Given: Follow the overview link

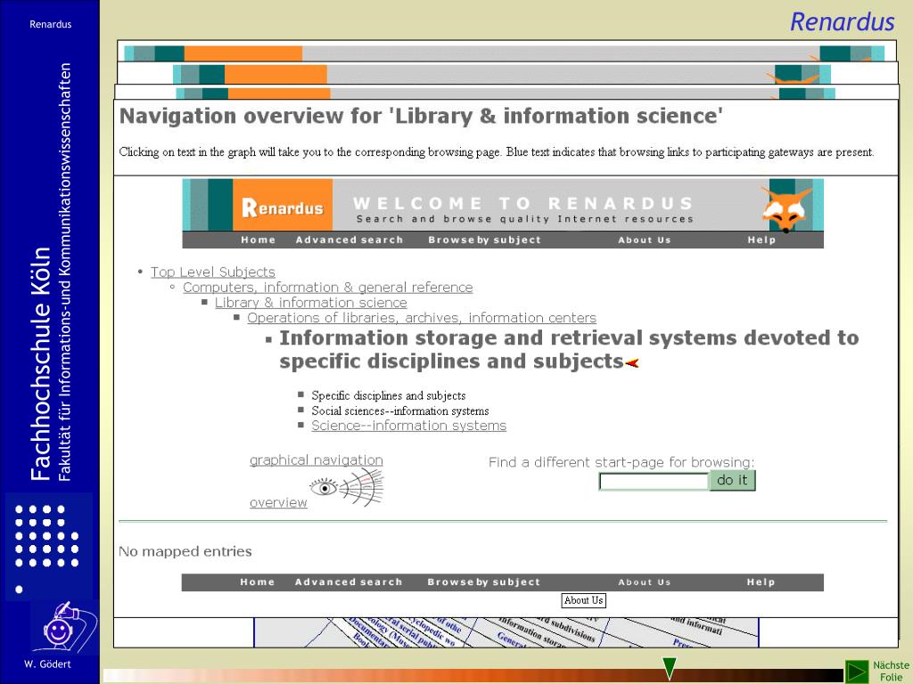Looking at the screenshot, I should tap(278, 502).
